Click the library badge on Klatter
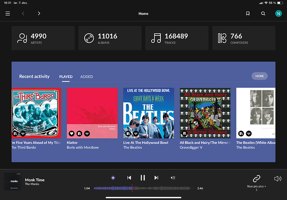This screenshot has height=200, width=287. click(79, 133)
